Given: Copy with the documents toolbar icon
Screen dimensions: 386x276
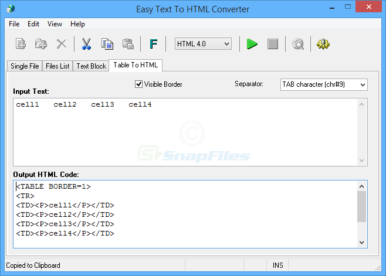Looking at the screenshot, I should pyautogui.click(x=107, y=44).
